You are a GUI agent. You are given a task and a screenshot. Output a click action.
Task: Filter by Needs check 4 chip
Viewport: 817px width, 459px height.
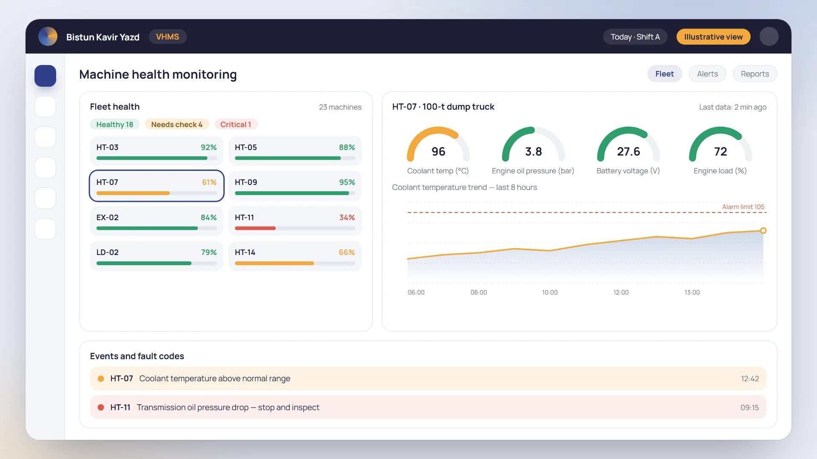coord(177,125)
